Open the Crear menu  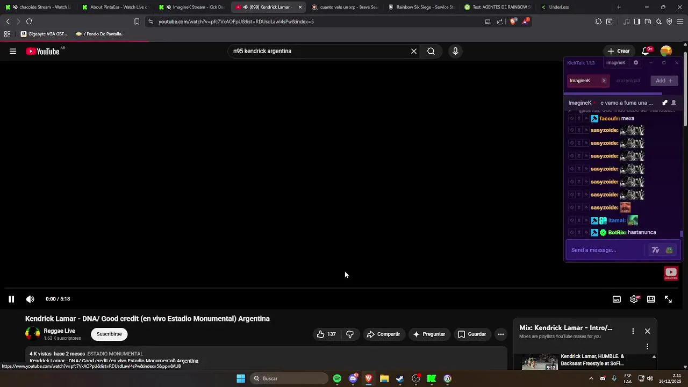(x=619, y=51)
